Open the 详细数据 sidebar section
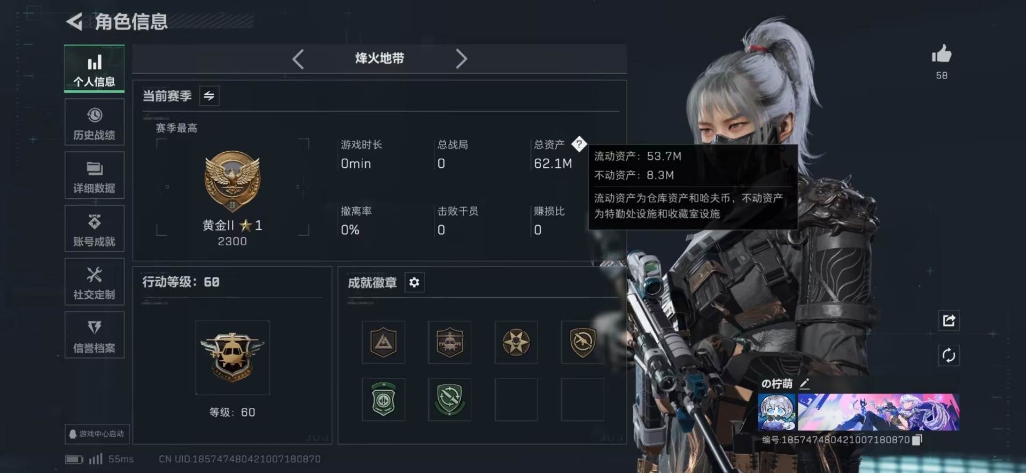Screen dimensions: 1026x473 pos(94,175)
